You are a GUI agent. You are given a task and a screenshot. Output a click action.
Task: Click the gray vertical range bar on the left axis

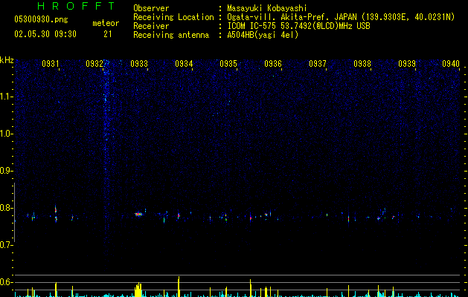(14, 212)
